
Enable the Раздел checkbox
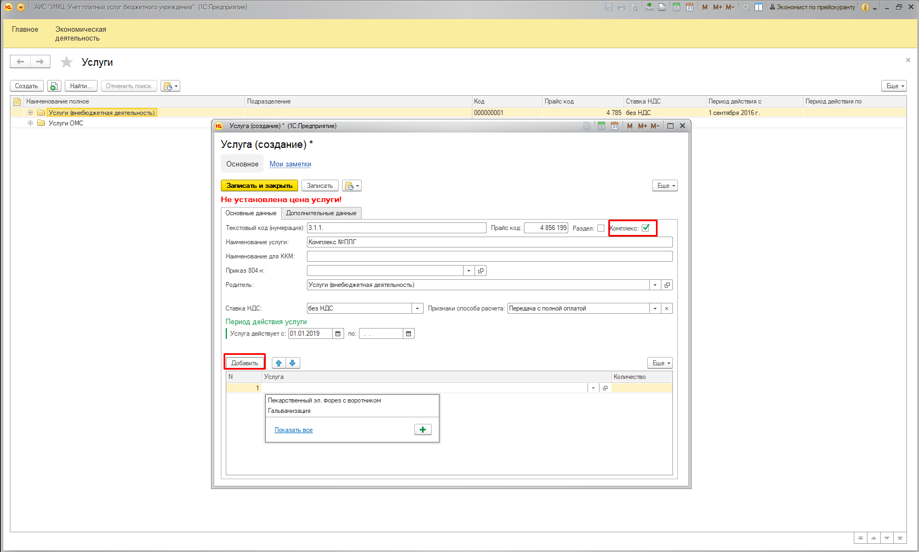(x=601, y=228)
